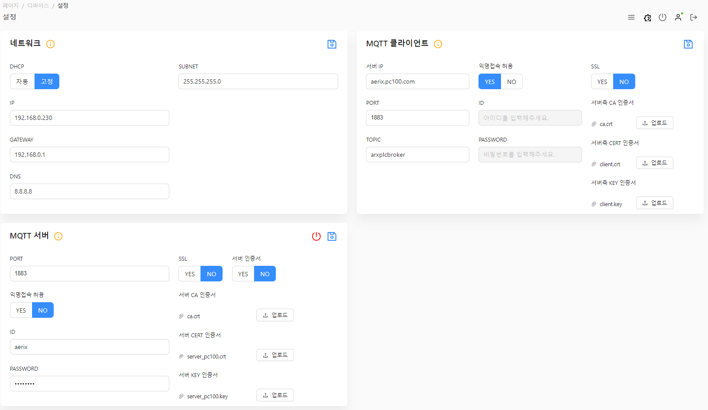Click the red MQTT 서버 power icon
The image size is (708, 410).
coord(317,236)
